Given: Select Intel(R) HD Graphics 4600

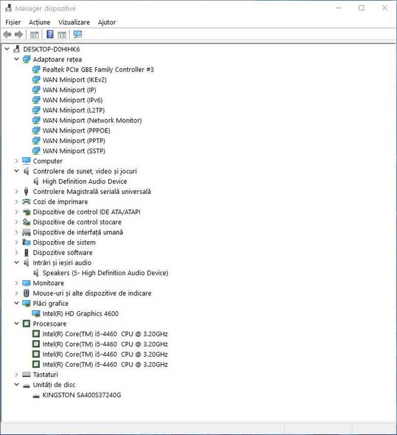Looking at the screenshot, I should tap(80, 314).
